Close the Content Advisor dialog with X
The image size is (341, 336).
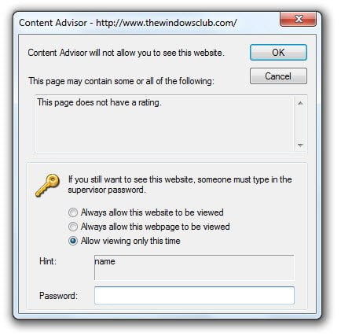299,19
